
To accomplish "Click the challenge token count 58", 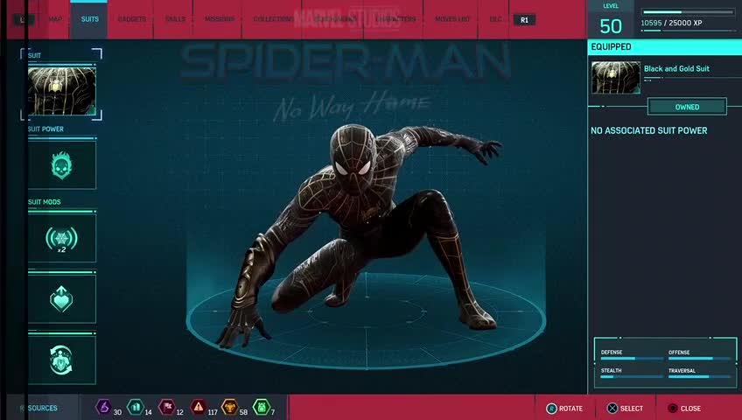I will click(x=243, y=412).
